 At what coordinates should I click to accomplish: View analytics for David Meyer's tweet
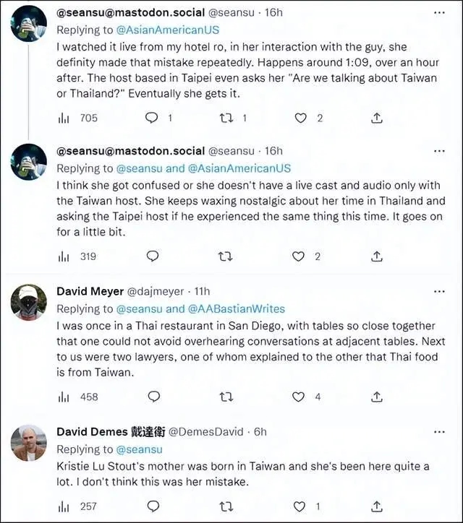coord(64,397)
